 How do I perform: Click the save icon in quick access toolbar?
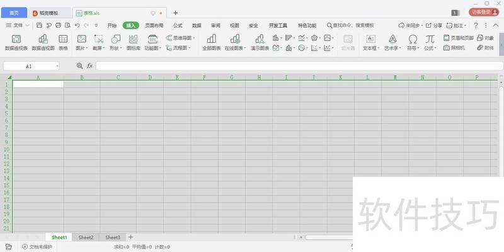click(39, 25)
